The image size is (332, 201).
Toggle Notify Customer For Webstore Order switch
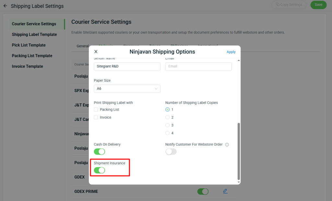tap(171, 152)
